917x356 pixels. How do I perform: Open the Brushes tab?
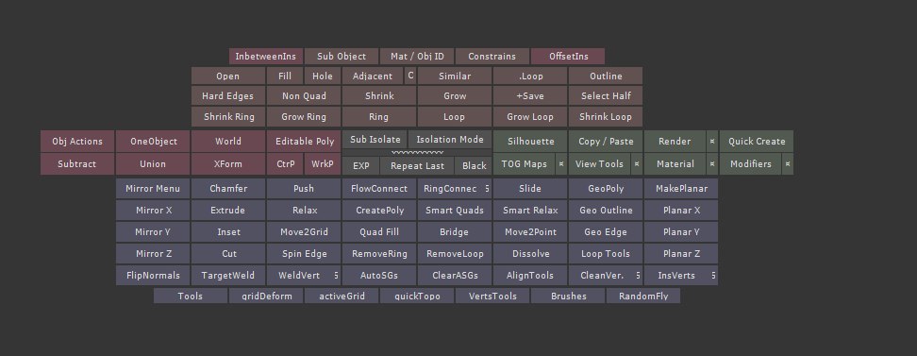click(x=568, y=296)
